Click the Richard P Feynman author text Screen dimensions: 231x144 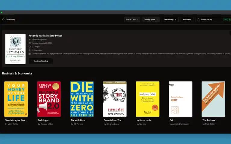click(x=39, y=40)
